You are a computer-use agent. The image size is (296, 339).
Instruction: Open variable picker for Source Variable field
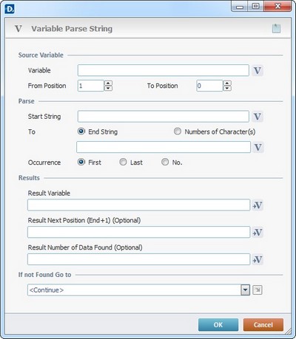point(258,71)
